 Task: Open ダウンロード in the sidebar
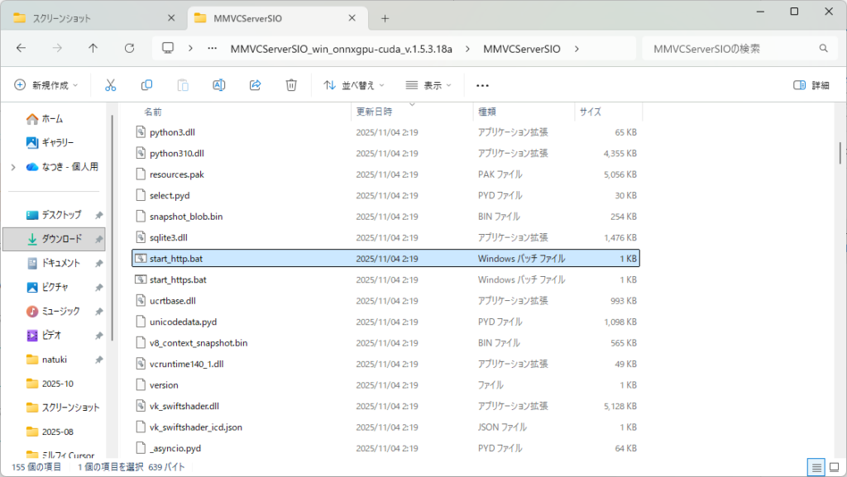pyautogui.click(x=61, y=239)
